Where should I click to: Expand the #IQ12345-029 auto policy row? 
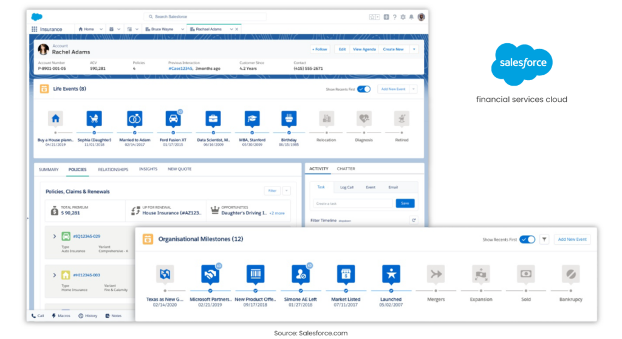tap(54, 236)
